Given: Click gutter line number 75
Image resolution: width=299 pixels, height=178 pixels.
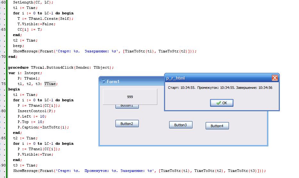Looking at the screenshot, I should tap(3, 84).
